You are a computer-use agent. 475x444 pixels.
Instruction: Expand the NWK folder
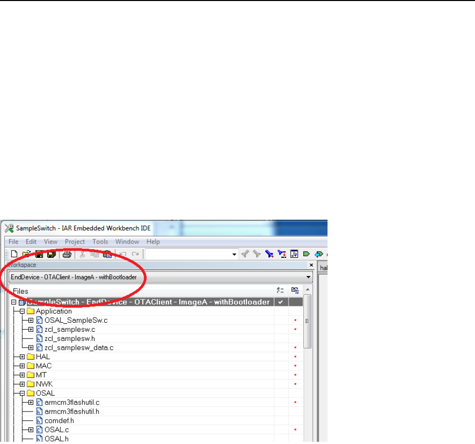[22, 384]
